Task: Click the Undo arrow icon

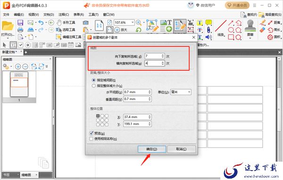Action: 41,23
